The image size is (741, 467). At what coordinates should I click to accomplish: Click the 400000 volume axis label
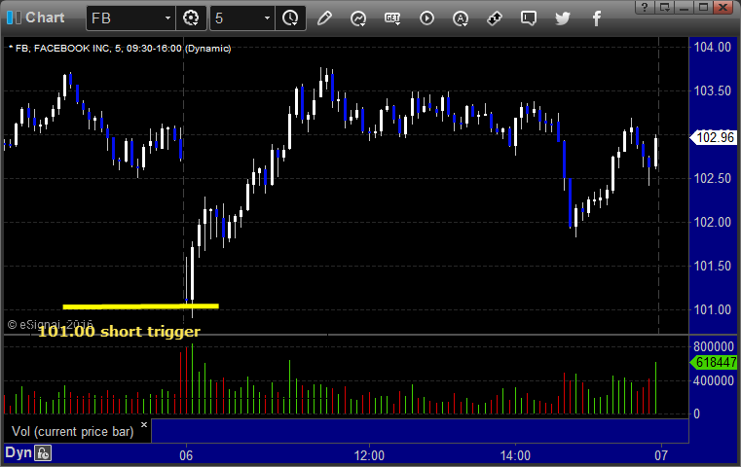(x=714, y=380)
